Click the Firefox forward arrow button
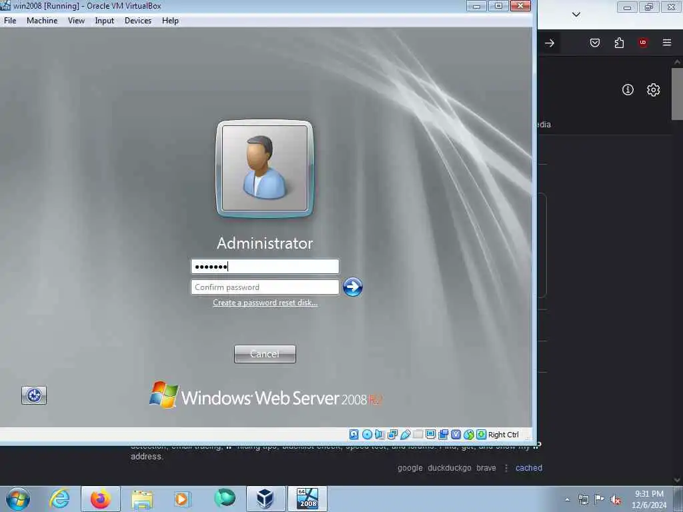Screen dimensions: 683x512 tap(550, 43)
